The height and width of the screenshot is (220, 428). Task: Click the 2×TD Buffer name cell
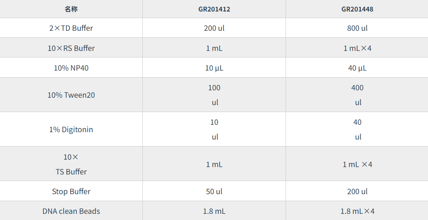click(x=71, y=28)
